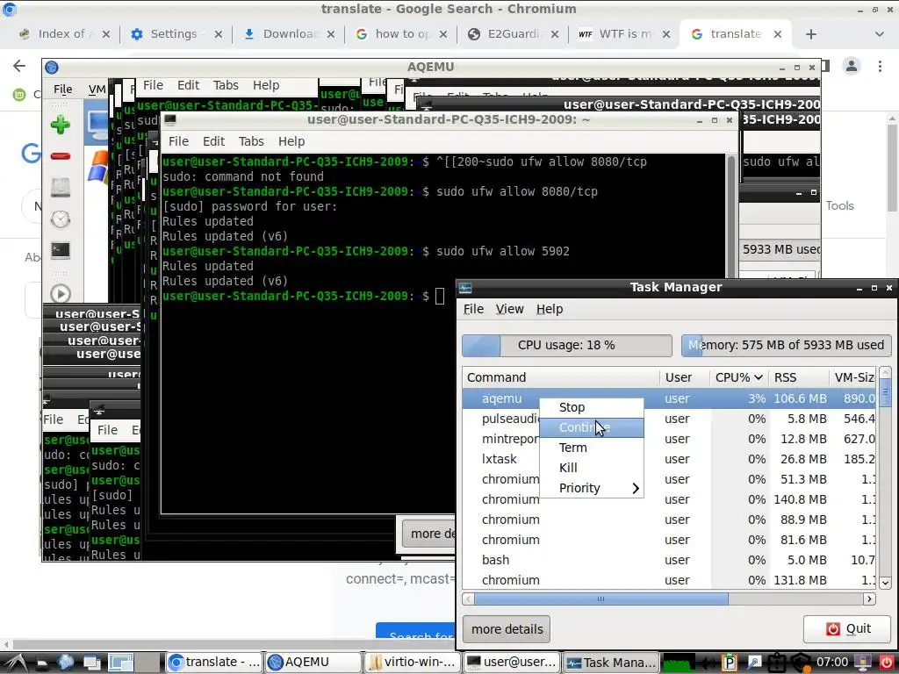Click the start menu icon on taskbar
Image resolution: width=899 pixels, height=674 pixels.
pos(16,663)
